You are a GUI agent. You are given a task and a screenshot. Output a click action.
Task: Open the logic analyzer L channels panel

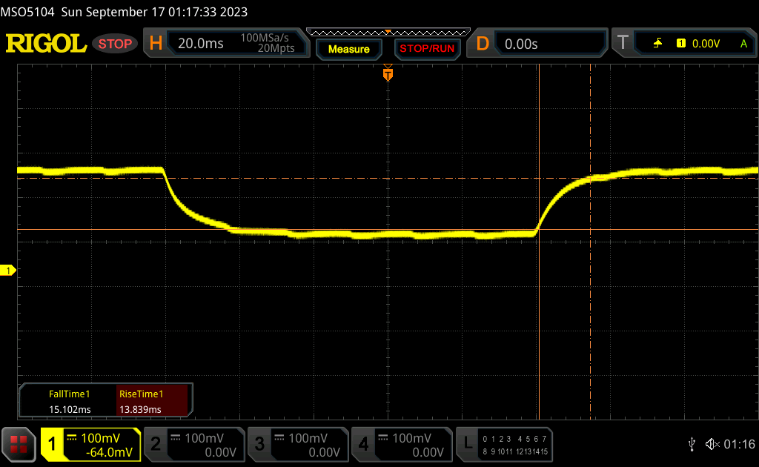(x=504, y=444)
